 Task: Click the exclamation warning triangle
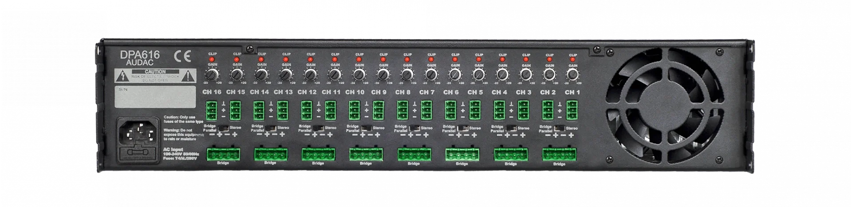[189, 75]
